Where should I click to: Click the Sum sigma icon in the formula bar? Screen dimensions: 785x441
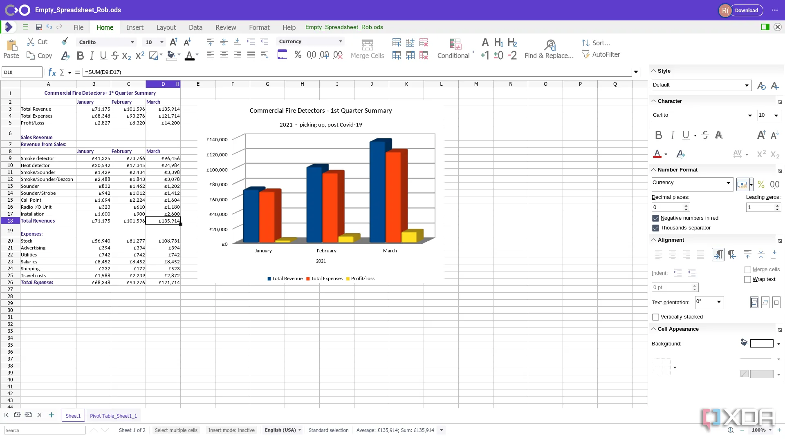tap(62, 72)
